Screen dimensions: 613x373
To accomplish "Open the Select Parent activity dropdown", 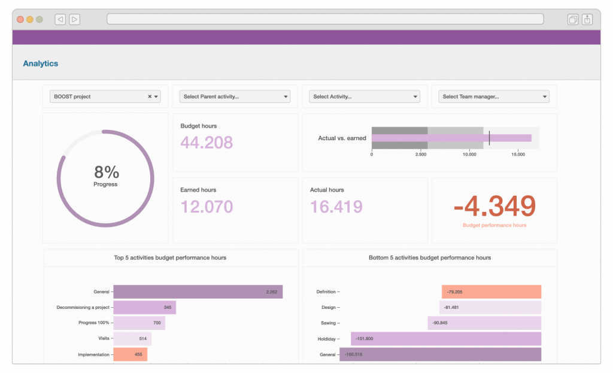I will click(x=235, y=96).
